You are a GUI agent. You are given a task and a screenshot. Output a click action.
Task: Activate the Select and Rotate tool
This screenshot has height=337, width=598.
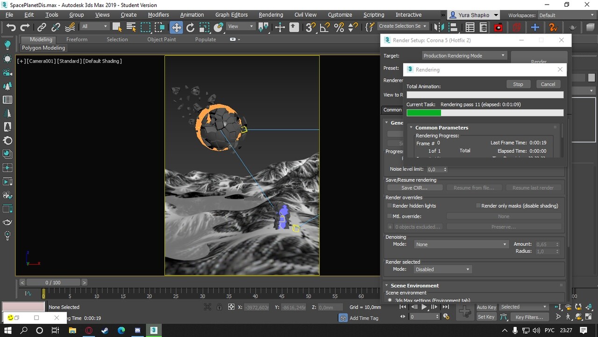(x=190, y=27)
